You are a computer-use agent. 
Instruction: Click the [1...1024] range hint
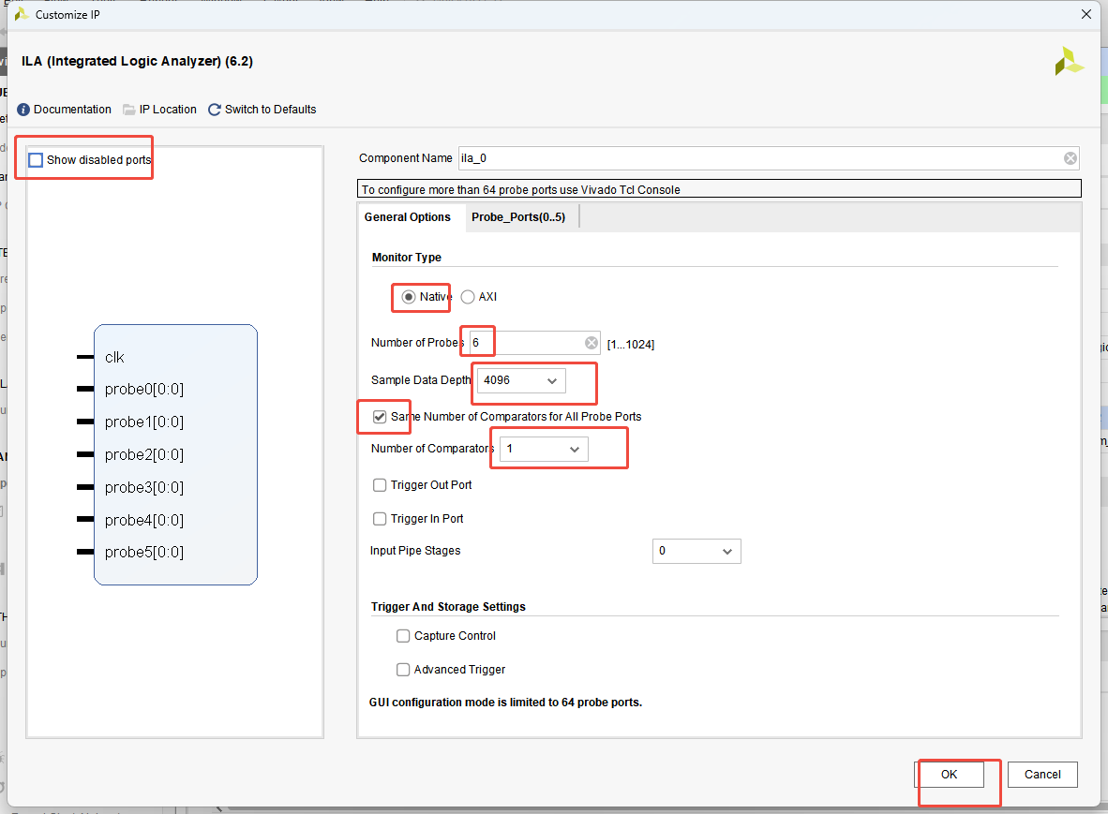[630, 345]
